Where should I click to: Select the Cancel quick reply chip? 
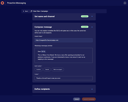pyautogui.click(x=47, y=69)
